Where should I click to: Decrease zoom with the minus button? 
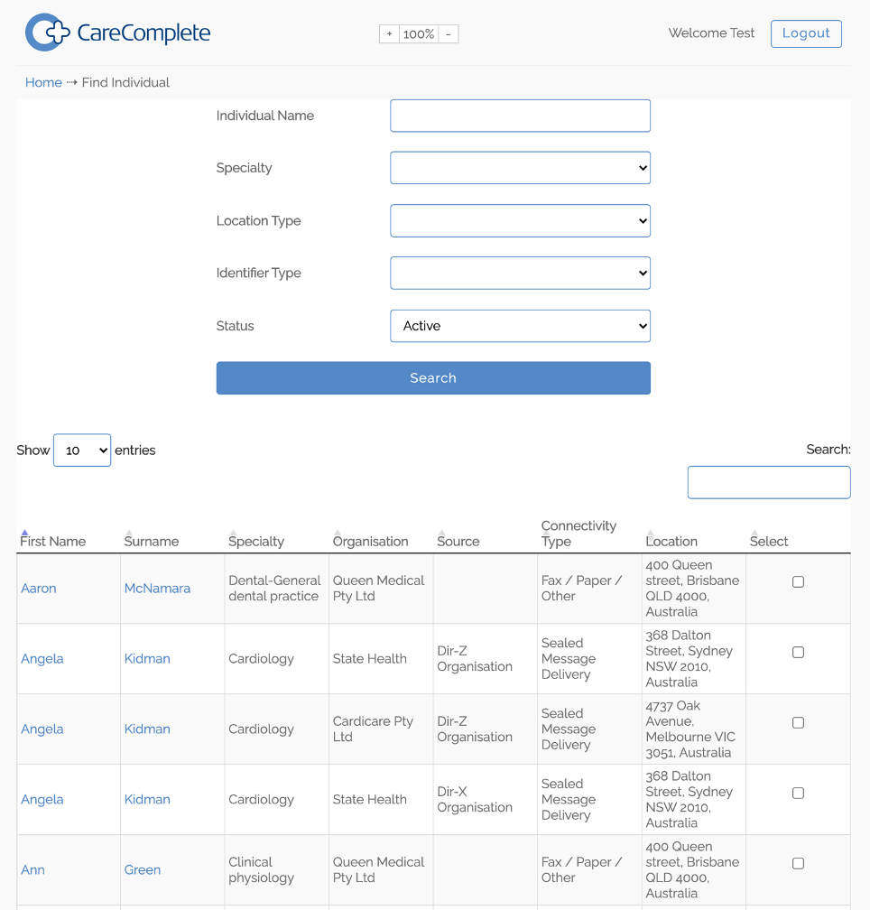point(449,34)
